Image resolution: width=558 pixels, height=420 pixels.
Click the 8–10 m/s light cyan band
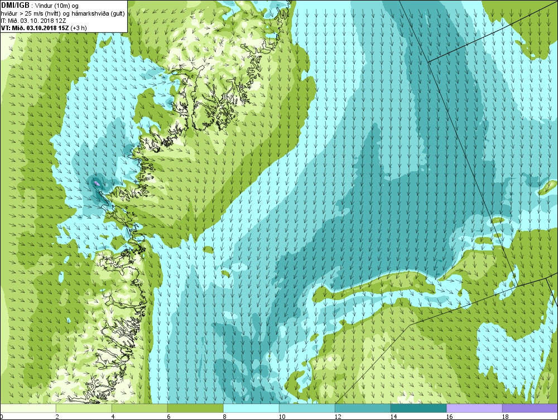coord(251,408)
